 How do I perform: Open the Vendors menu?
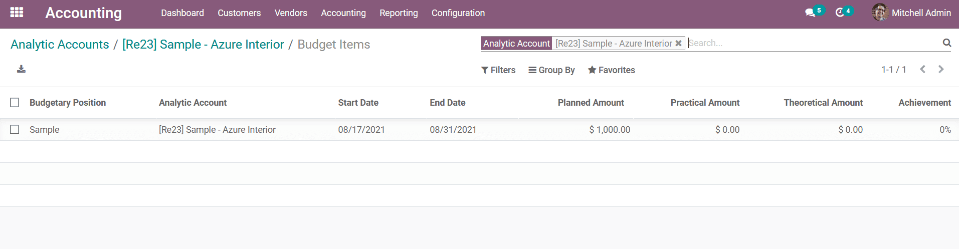click(291, 13)
